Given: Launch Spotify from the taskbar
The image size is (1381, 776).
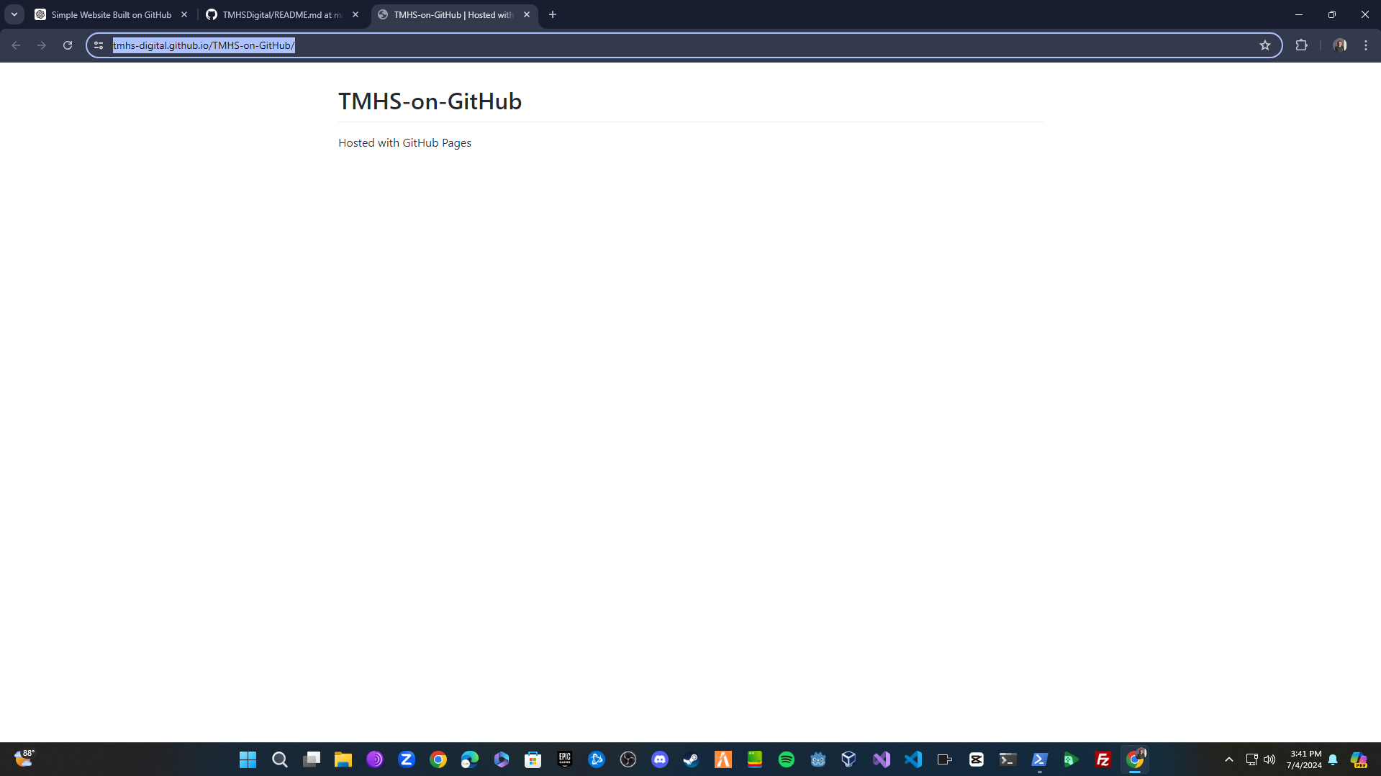Looking at the screenshot, I should point(787,759).
